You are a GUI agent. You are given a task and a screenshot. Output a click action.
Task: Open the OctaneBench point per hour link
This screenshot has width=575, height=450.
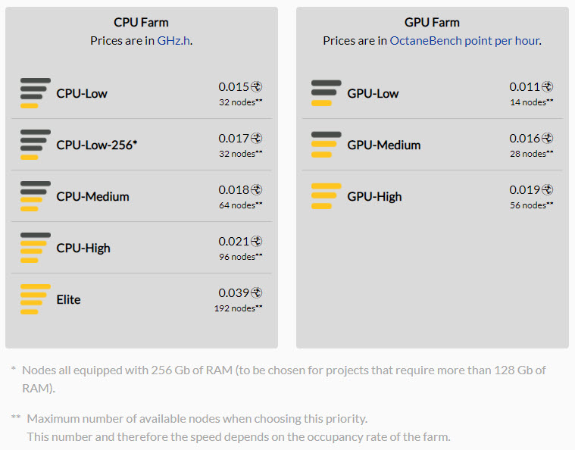pyautogui.click(x=464, y=41)
